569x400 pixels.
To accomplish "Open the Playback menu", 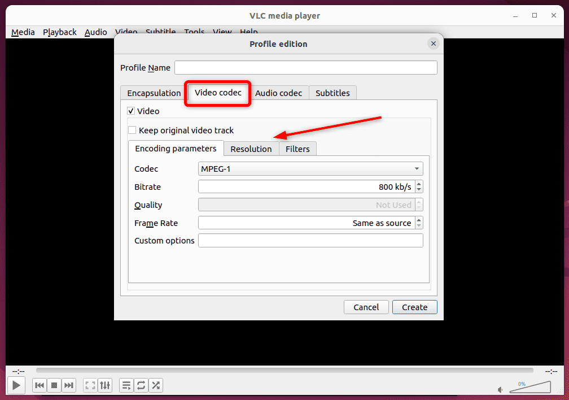I will point(60,32).
